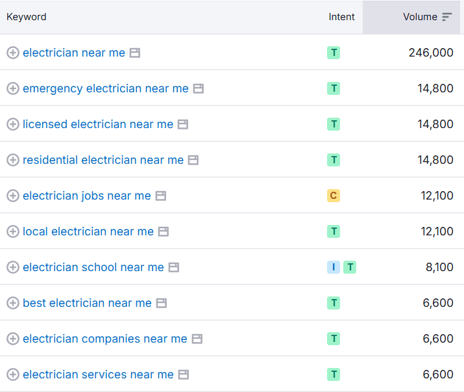Open 'licensed electrician near me' link

tap(98, 124)
